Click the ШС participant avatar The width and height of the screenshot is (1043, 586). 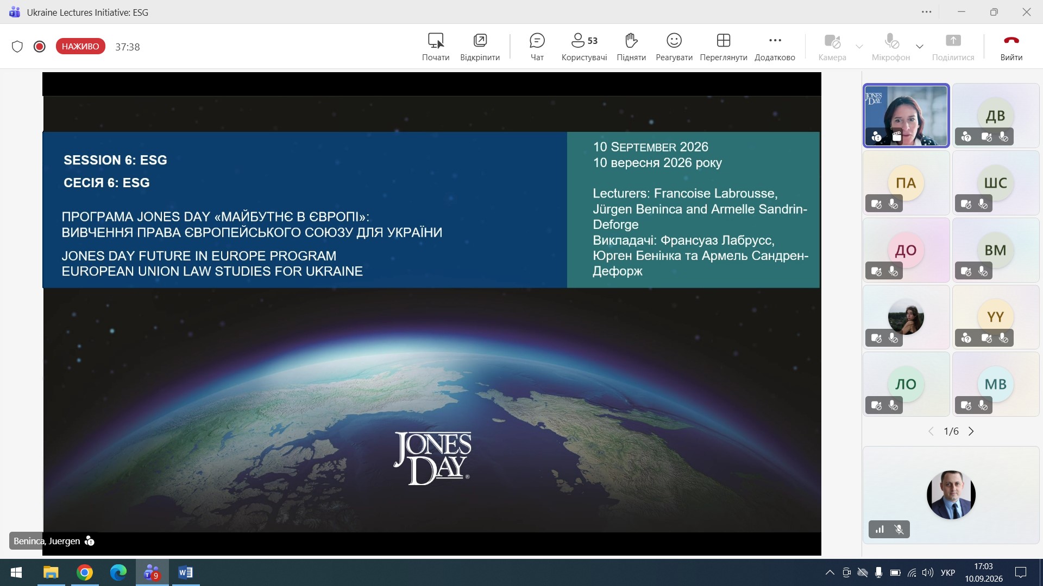point(995,183)
